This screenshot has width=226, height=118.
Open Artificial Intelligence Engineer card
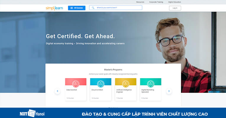[x=126, y=89]
